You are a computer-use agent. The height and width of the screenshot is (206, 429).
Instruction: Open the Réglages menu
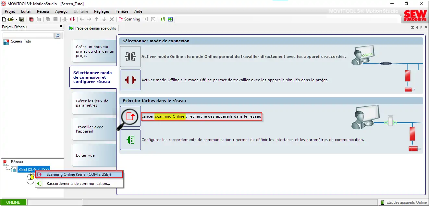102,11
